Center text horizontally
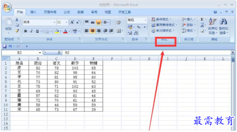This screenshot has width=237, height=132. tap(93, 31)
